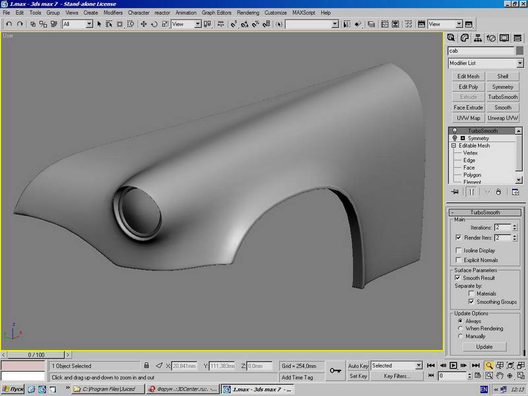Uncheck the Smoothing Groups checkbox
This screenshot has height=396, width=528.
[471, 302]
